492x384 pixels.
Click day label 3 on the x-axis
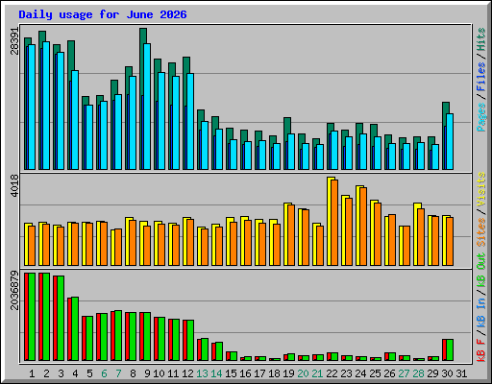pyautogui.click(x=61, y=373)
